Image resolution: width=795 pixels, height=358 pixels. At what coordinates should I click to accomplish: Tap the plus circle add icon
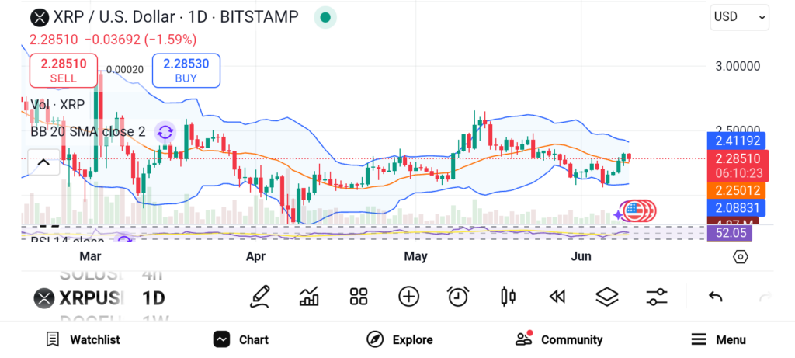[x=408, y=297]
